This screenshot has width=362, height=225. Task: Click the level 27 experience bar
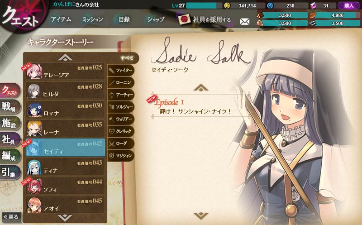204,5
